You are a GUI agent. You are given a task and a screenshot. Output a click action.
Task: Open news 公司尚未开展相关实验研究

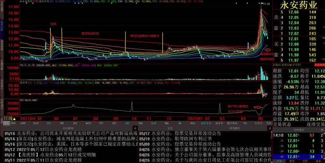click(x=71, y=133)
